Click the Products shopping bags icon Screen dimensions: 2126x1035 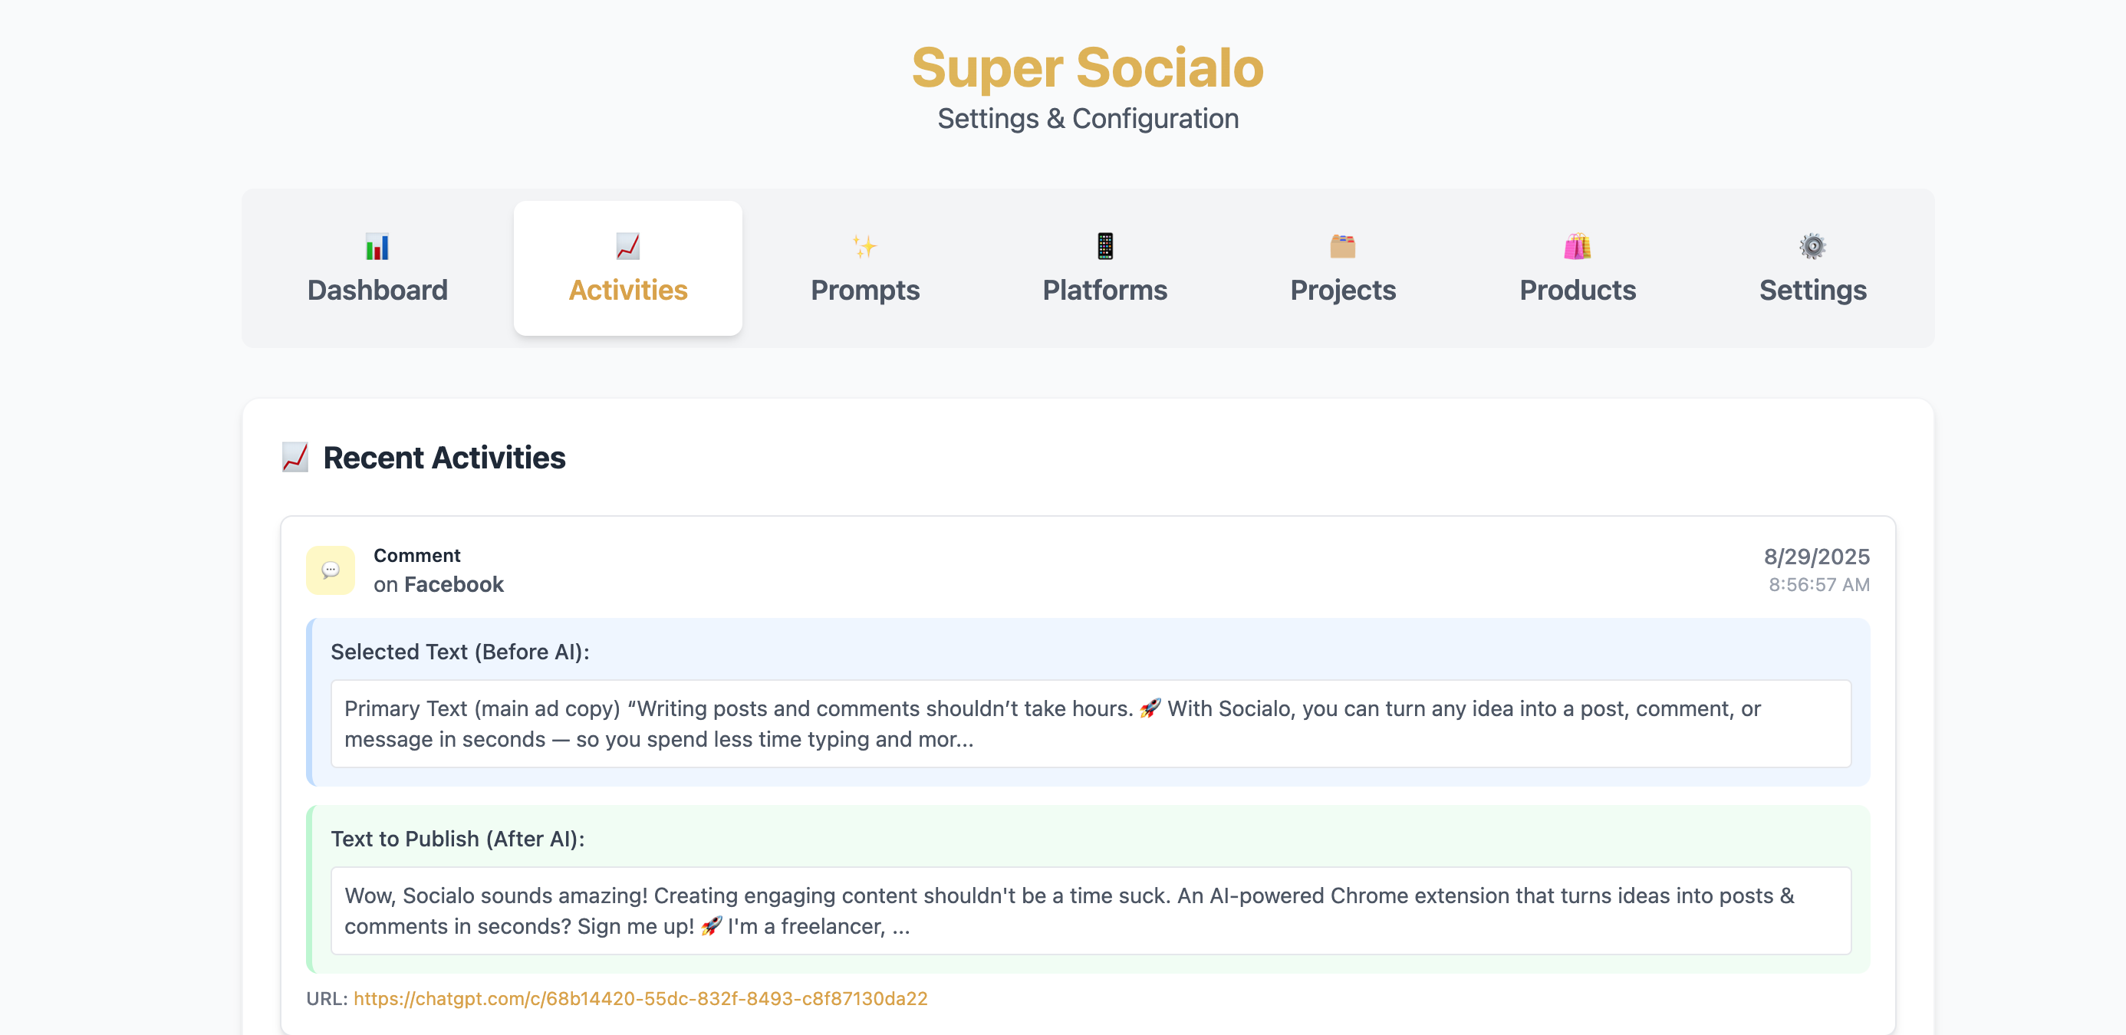1577,247
